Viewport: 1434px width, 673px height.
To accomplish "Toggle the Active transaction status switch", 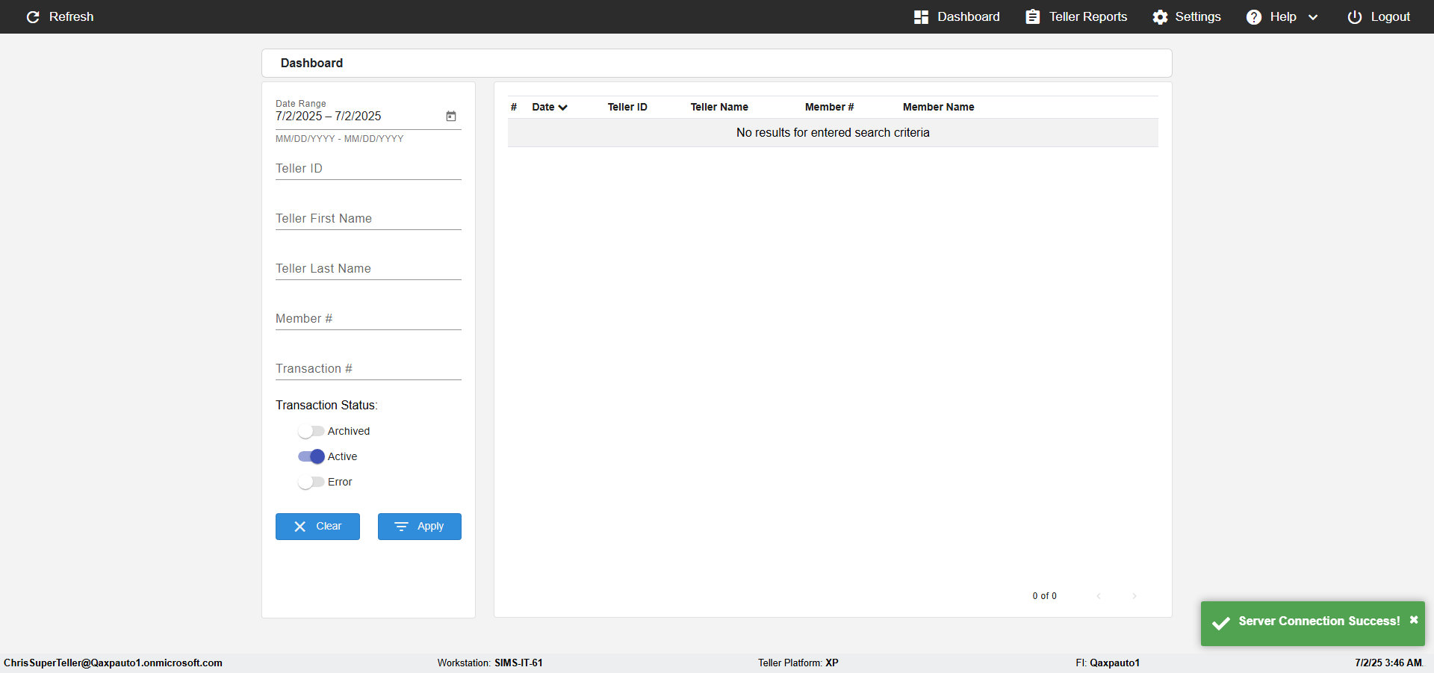I will point(311,456).
